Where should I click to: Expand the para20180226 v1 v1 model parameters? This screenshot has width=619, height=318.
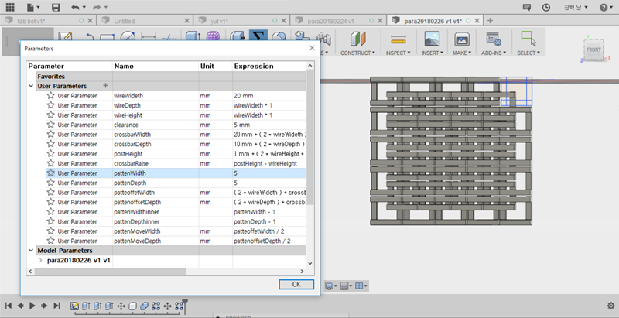click(x=40, y=261)
